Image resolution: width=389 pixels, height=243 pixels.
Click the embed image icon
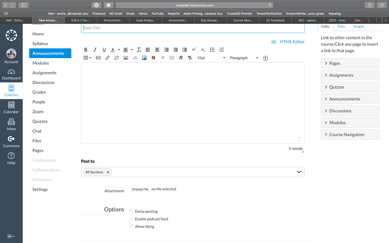[x=126, y=58]
